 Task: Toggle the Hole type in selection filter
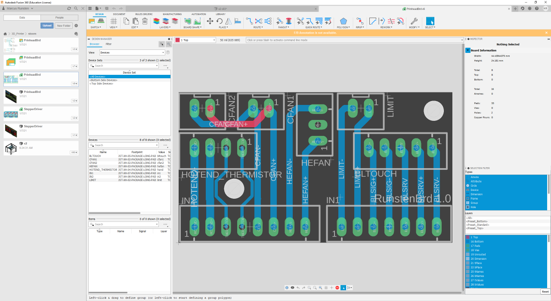tap(506, 207)
